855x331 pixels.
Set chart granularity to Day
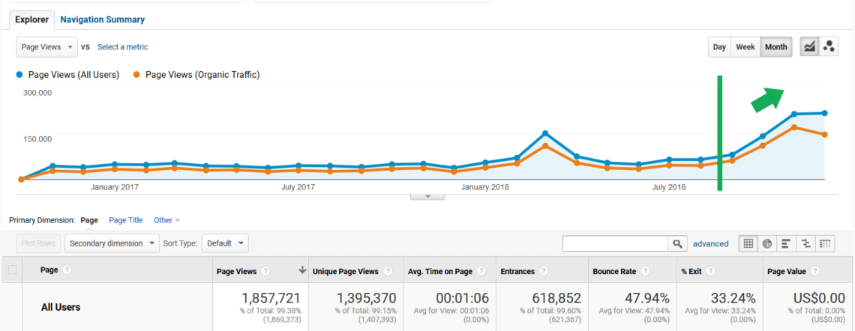coord(719,47)
